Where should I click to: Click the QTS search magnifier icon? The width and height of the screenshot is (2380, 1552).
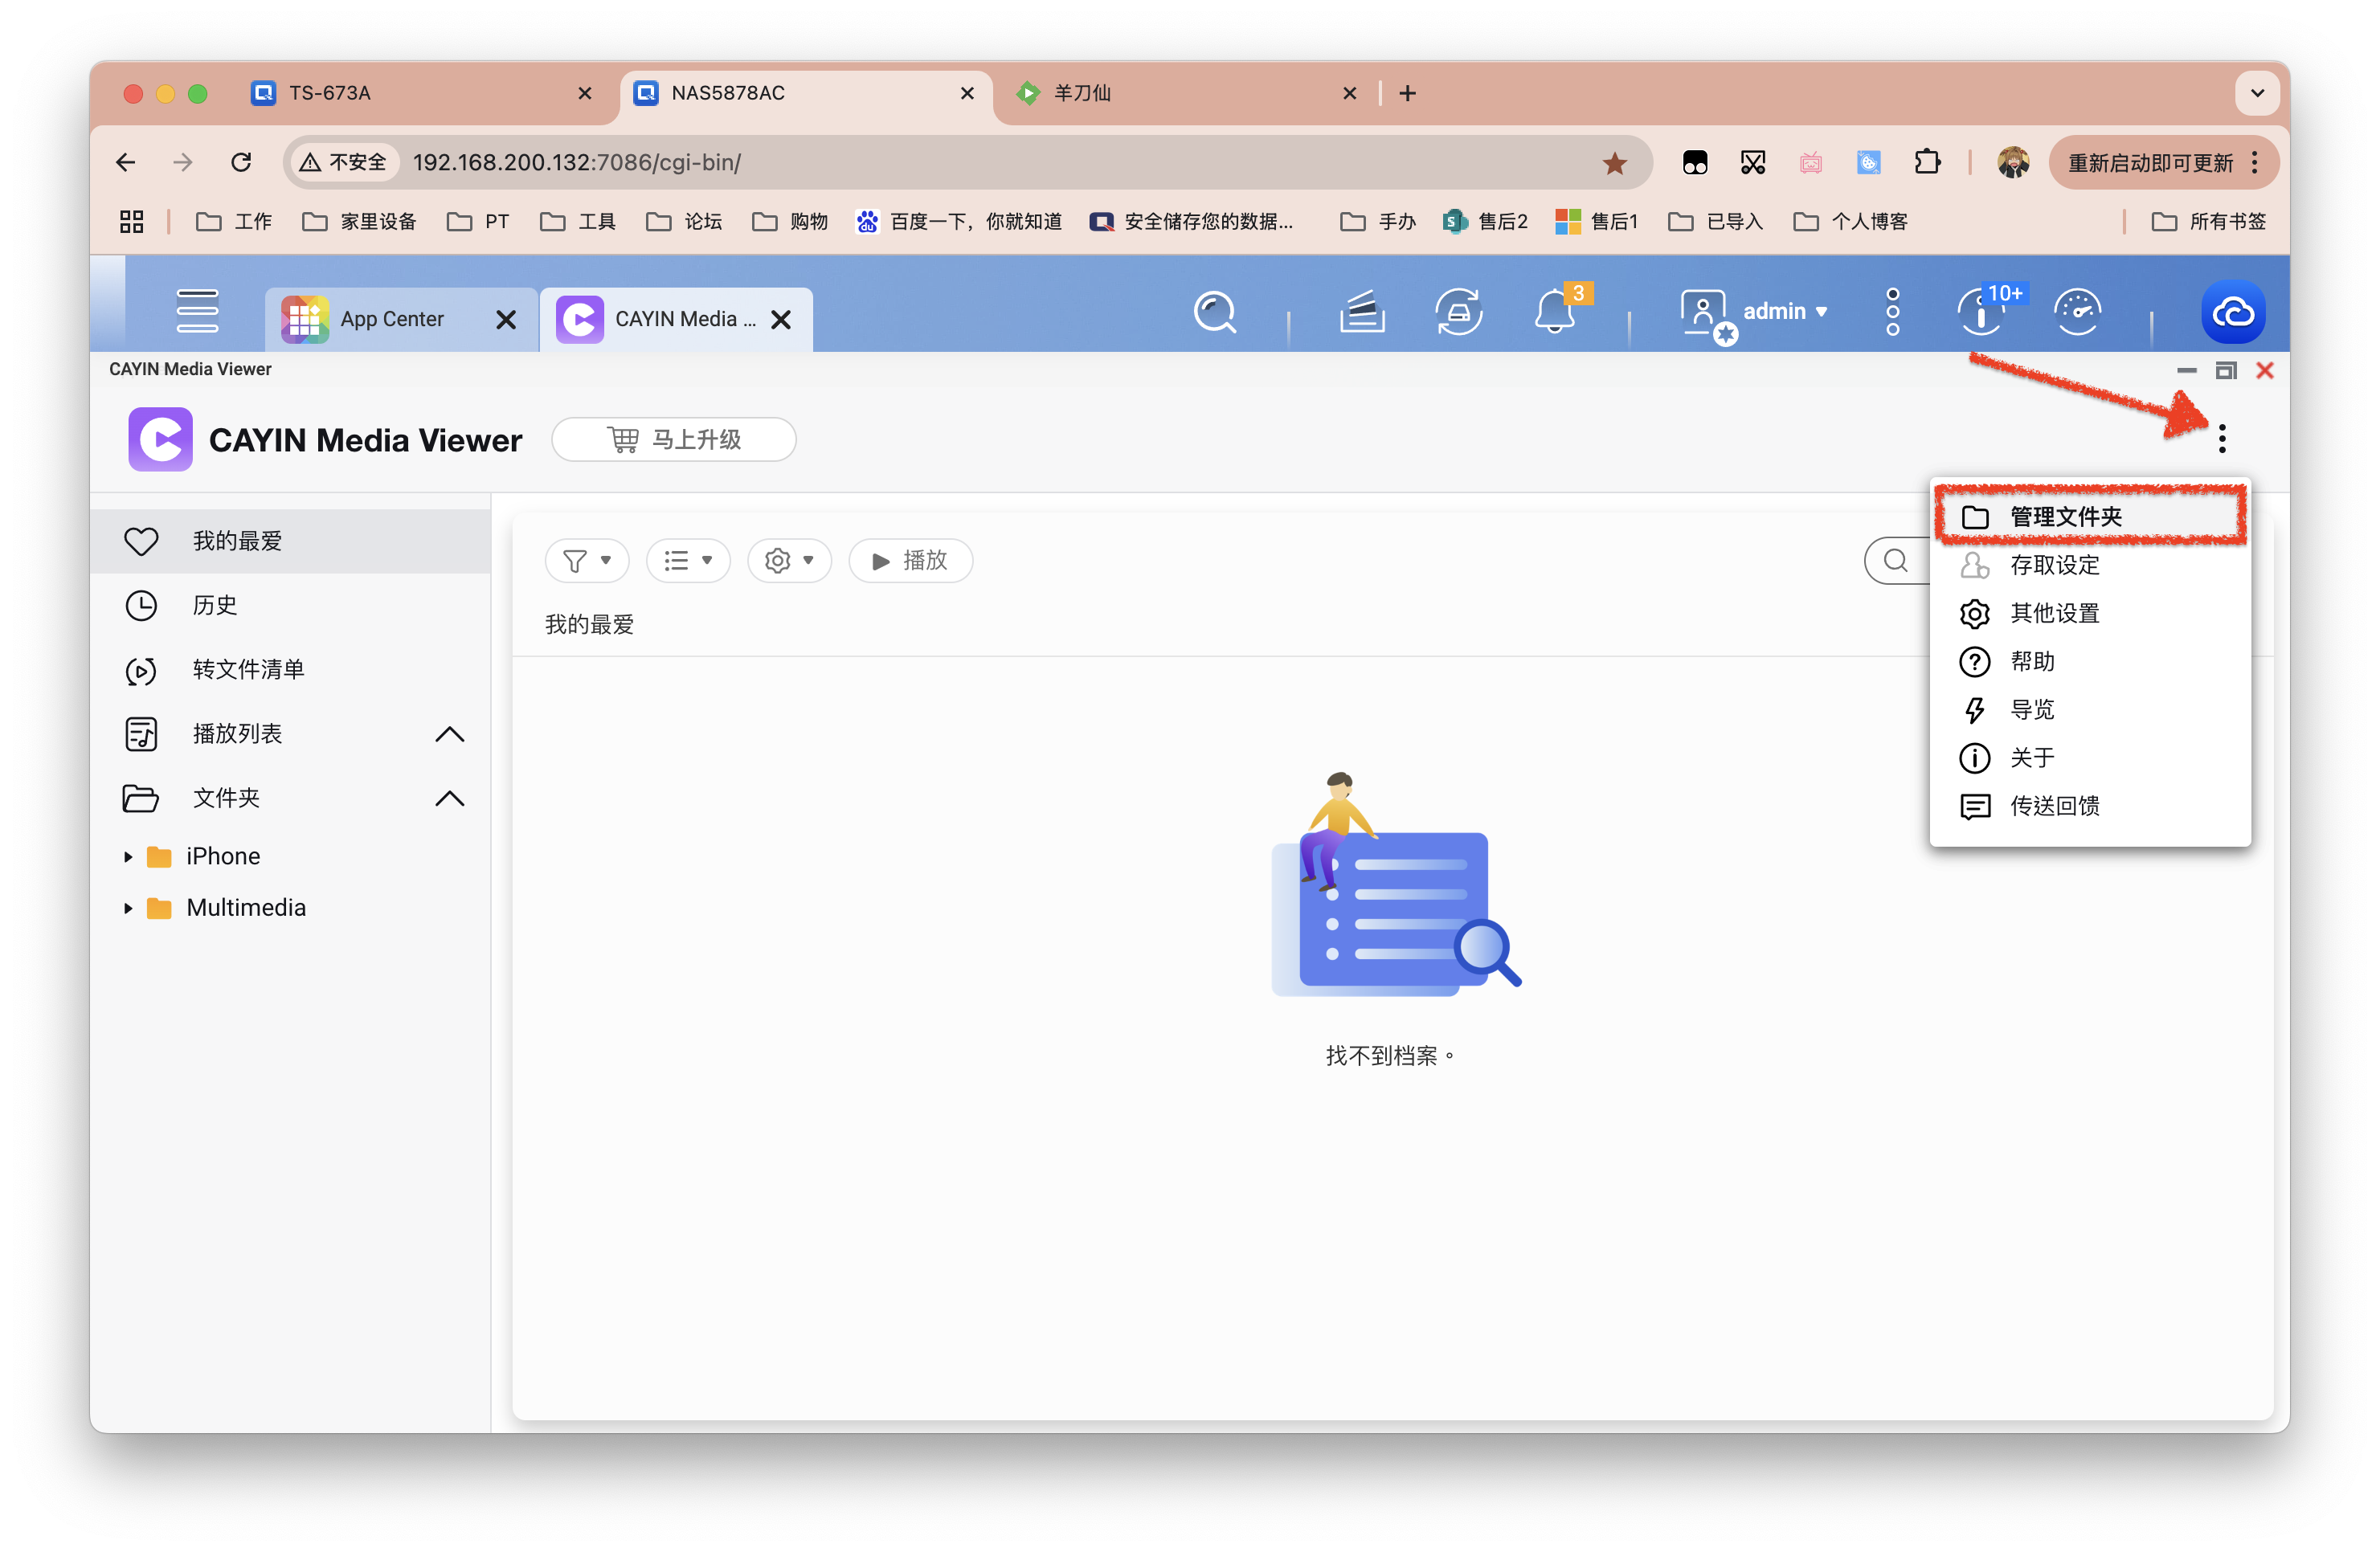[1215, 312]
